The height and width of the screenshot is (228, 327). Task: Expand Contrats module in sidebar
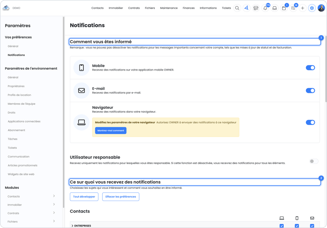pyautogui.click(x=54, y=213)
